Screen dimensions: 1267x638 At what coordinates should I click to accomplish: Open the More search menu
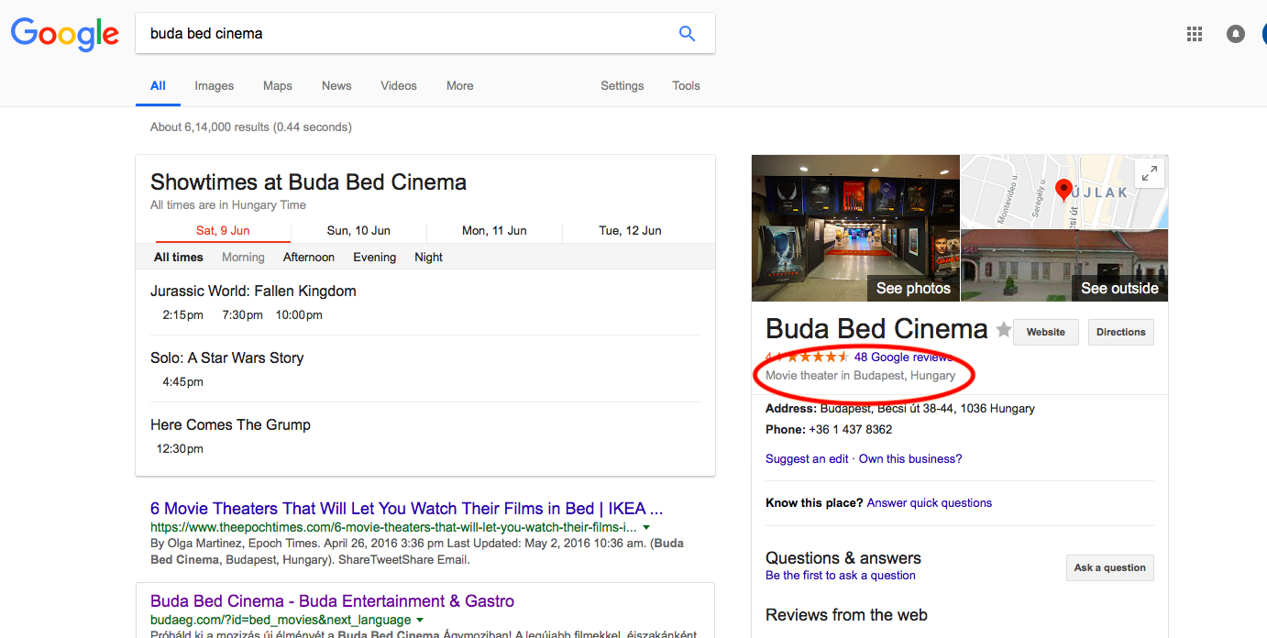click(x=460, y=85)
